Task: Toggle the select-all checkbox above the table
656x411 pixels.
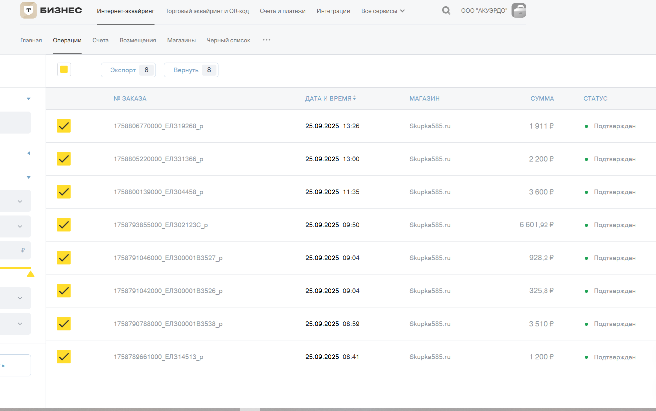Action: click(64, 69)
